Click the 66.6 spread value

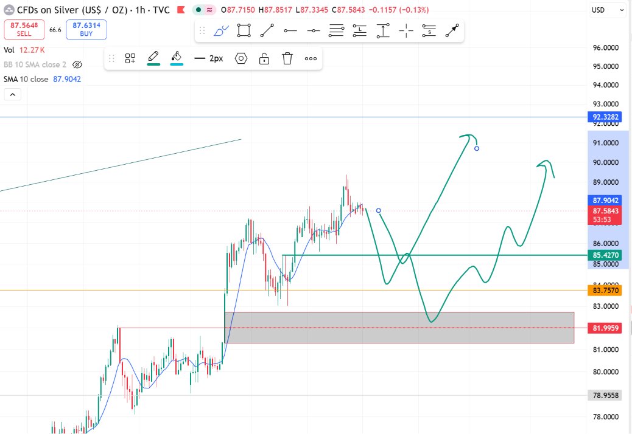coord(55,30)
